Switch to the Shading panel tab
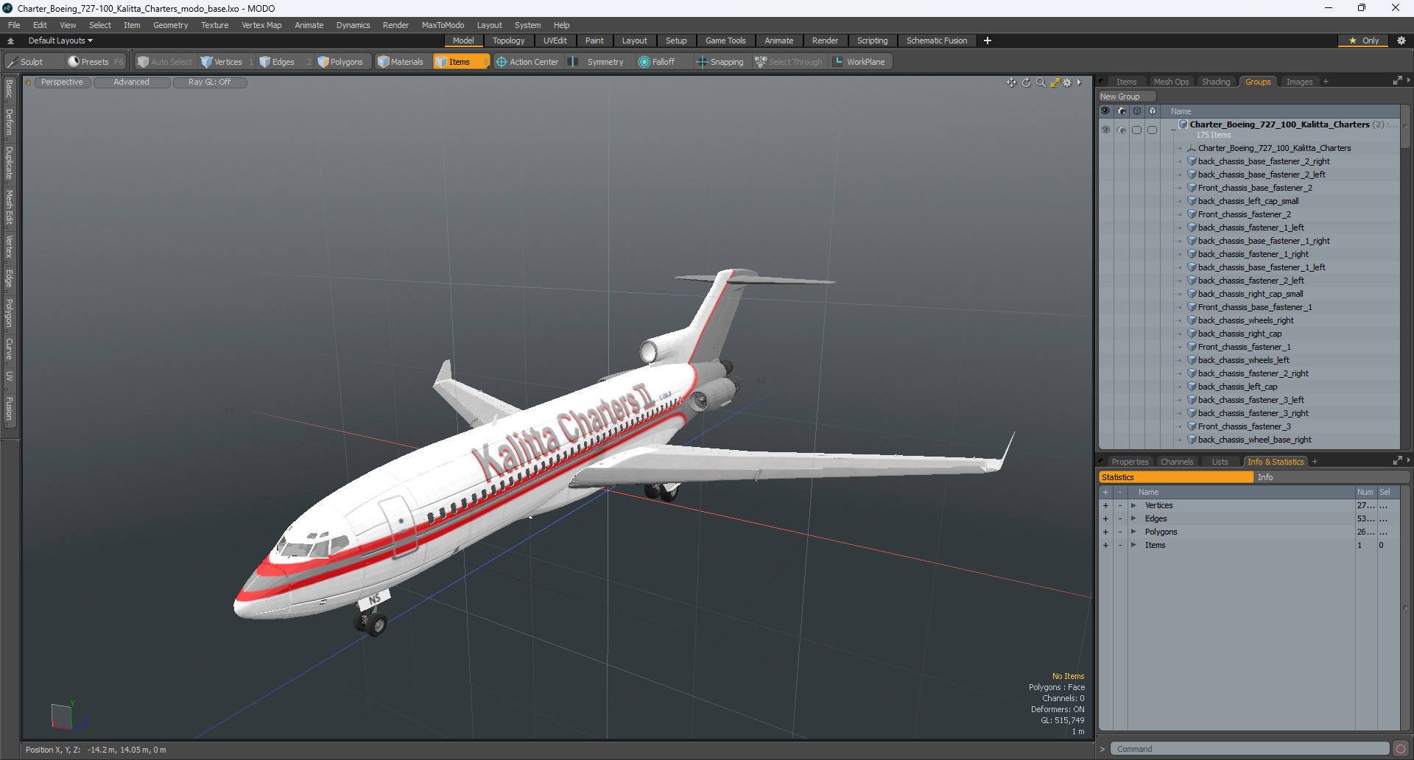Viewport: 1414px width, 760px height. 1216,82
